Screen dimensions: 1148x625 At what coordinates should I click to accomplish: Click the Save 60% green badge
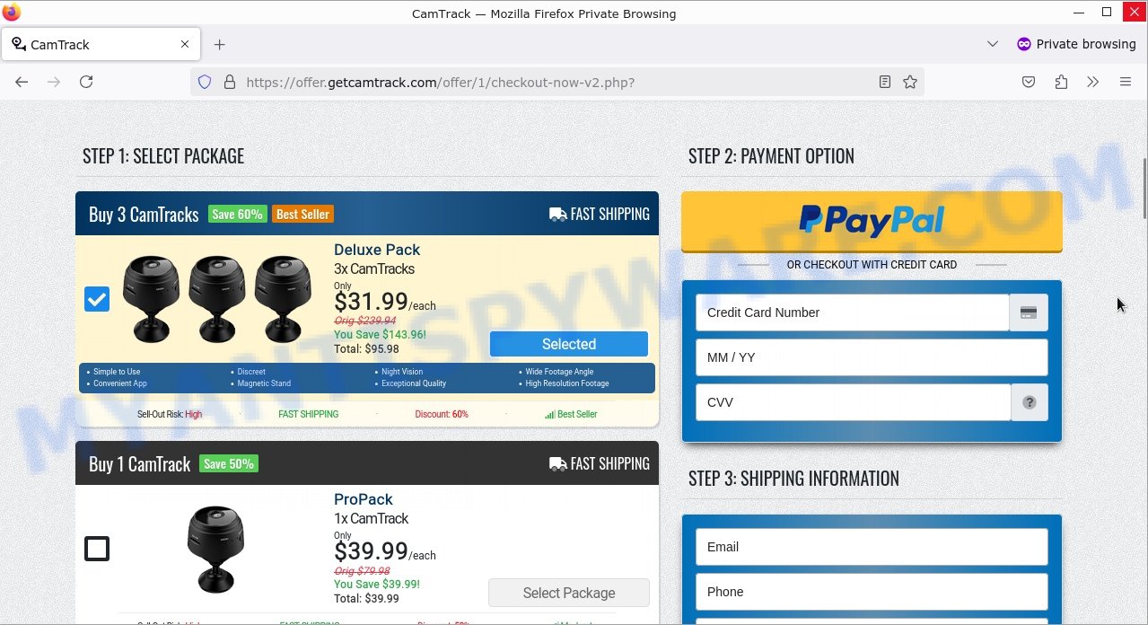[x=238, y=215]
